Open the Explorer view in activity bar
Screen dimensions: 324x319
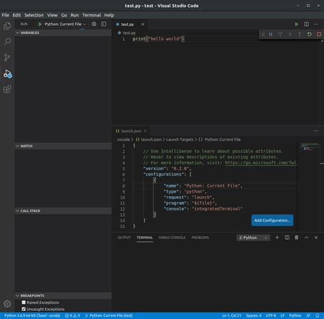(8, 26)
